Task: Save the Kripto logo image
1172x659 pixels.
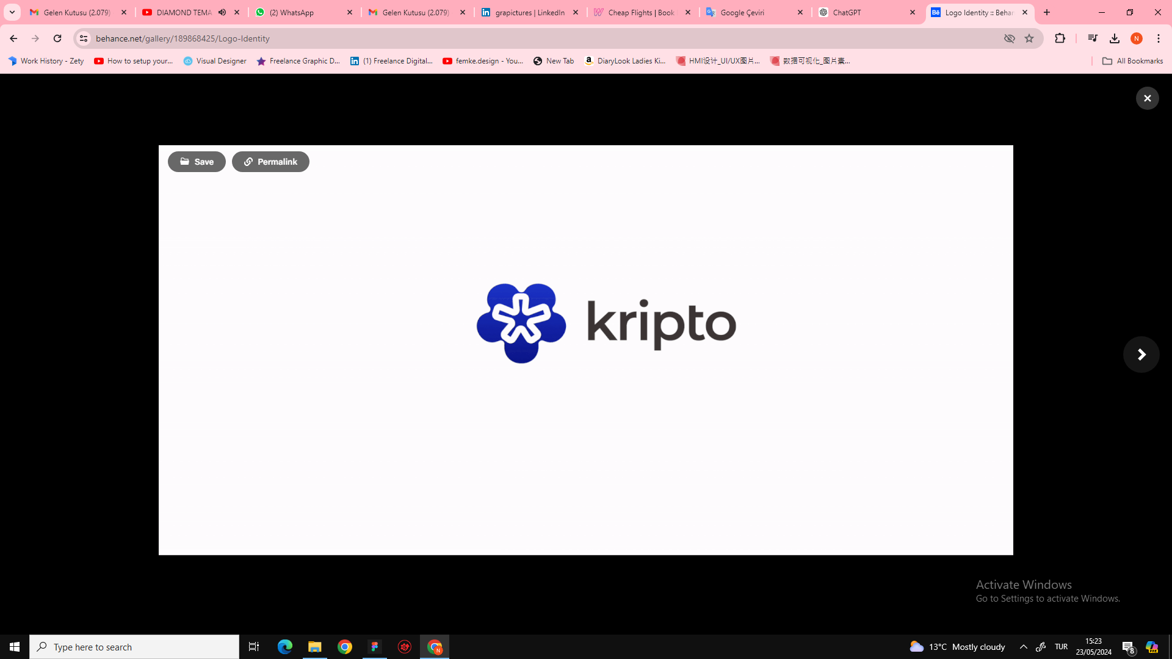Action: 197,162
